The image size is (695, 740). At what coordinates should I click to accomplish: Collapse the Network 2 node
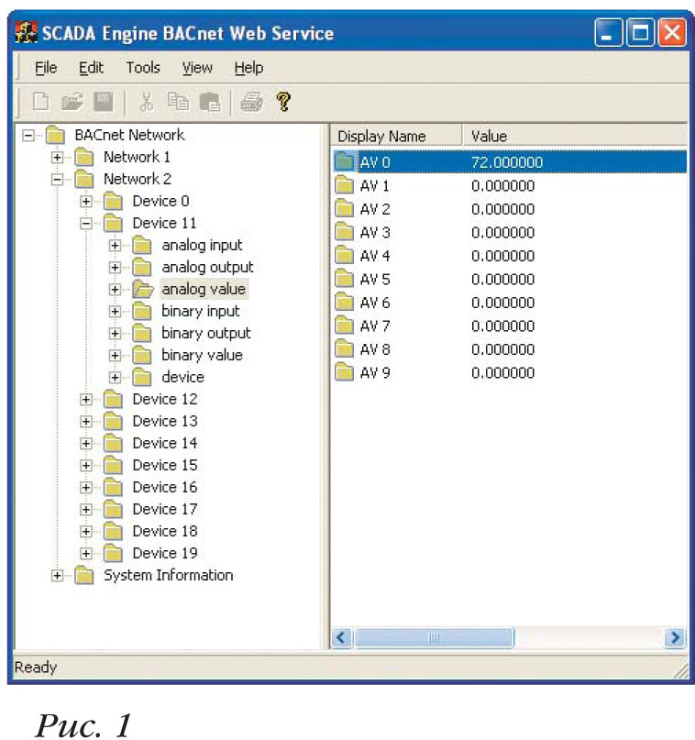(57, 180)
